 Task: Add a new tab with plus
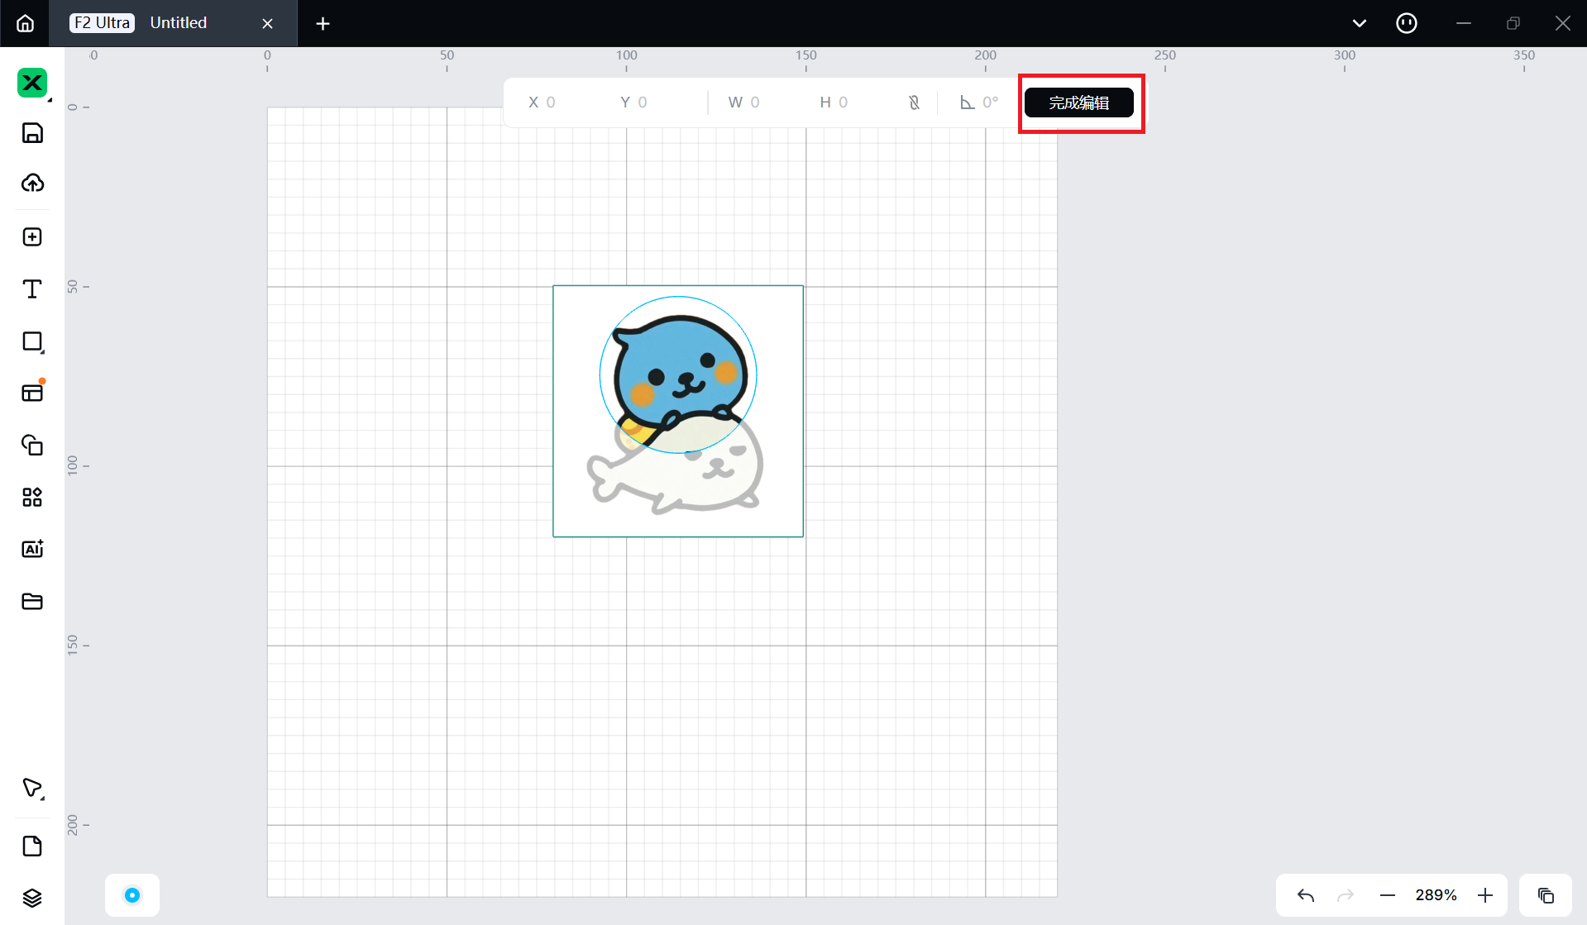pyautogui.click(x=323, y=24)
